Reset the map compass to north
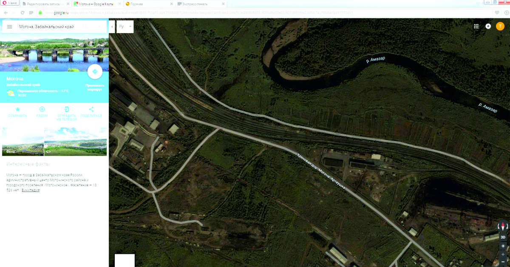Viewport: 510px width, 267px height. coord(503,227)
